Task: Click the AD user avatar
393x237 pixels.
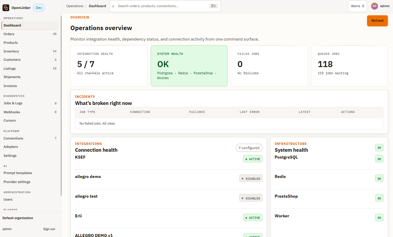Action: (x=374, y=6)
